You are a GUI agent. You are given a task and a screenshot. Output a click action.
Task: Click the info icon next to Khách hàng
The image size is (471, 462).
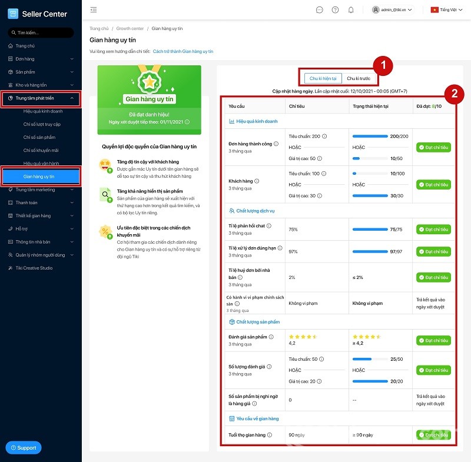coord(257,181)
